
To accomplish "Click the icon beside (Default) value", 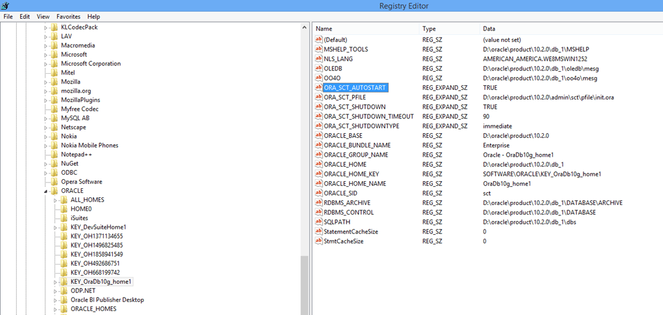I will point(319,39).
